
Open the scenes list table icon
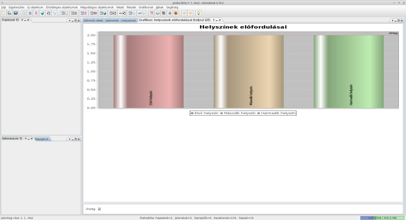pyautogui.click(x=74, y=13)
